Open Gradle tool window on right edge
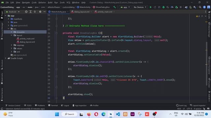 [209, 15]
